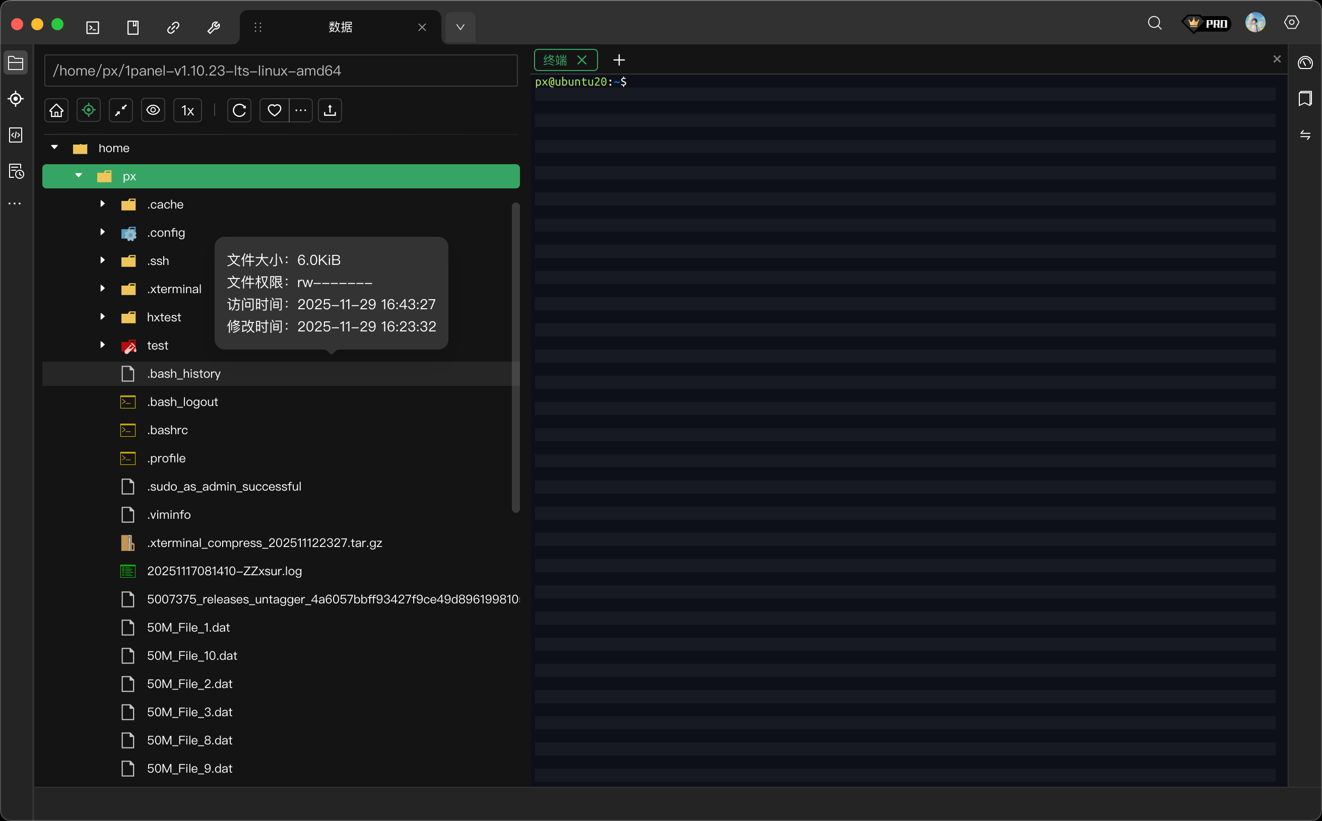1322x821 pixels.
Task: Expand the .cache folder
Action: (x=103, y=204)
